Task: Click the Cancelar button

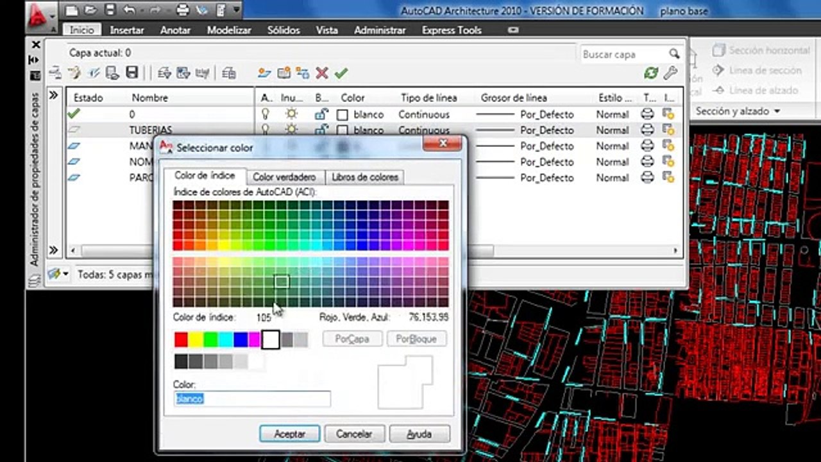Action: coord(354,434)
